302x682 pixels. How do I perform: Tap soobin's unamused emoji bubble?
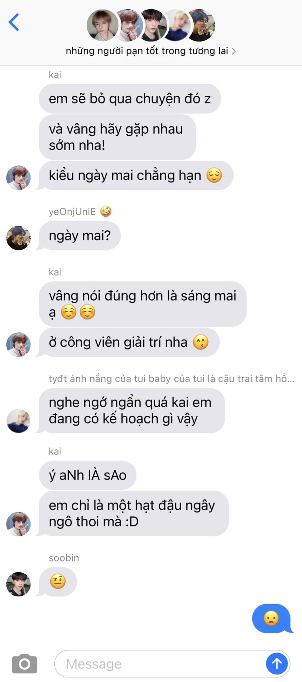[58, 582]
